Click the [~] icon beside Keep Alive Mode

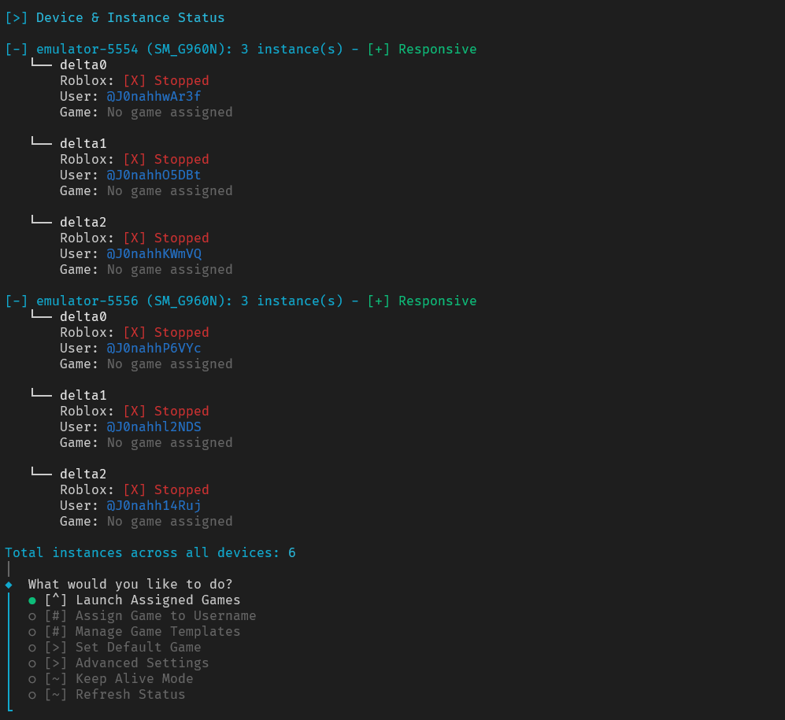tap(56, 679)
